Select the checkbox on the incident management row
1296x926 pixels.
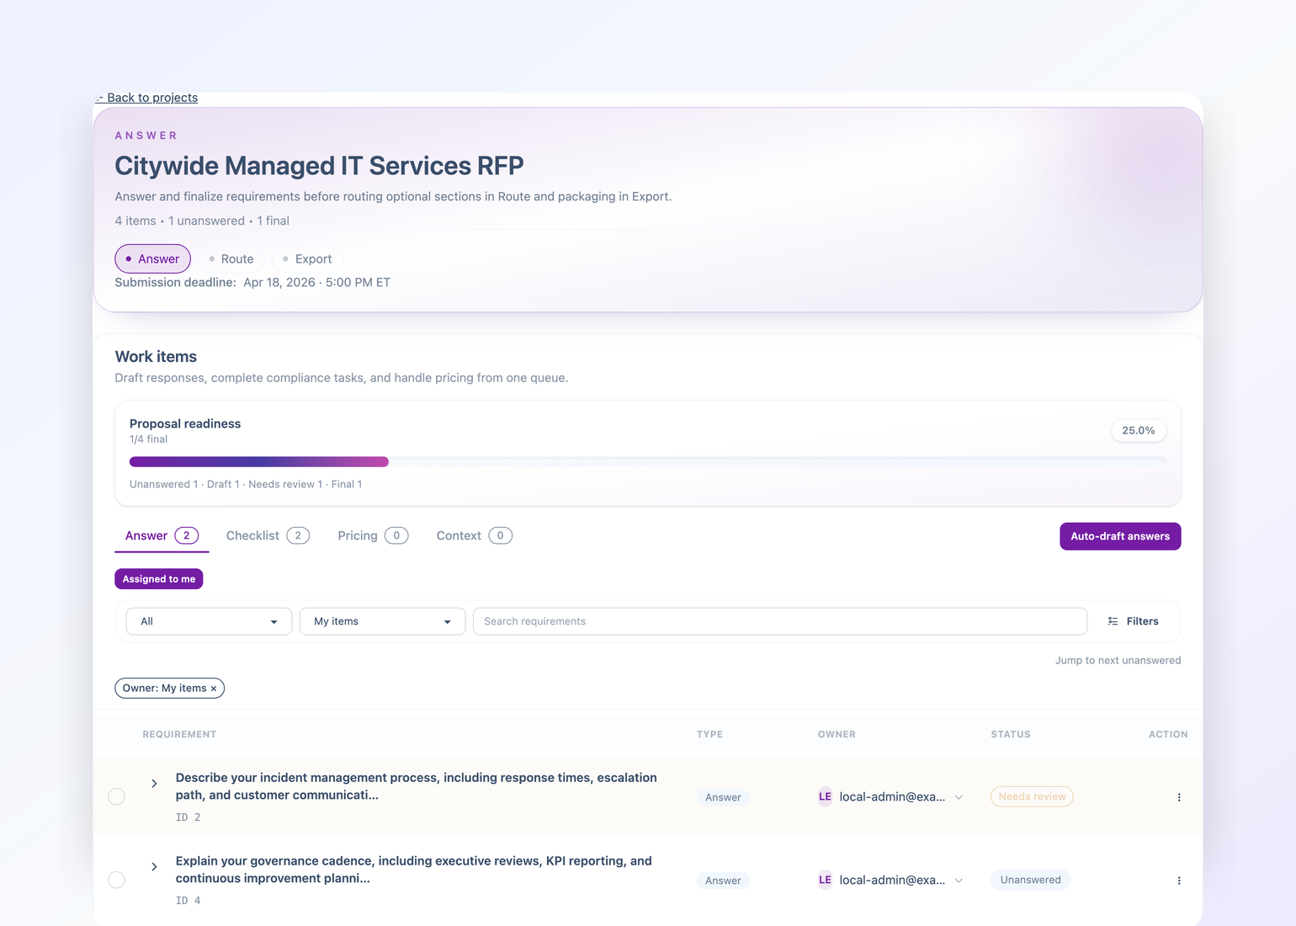click(116, 796)
